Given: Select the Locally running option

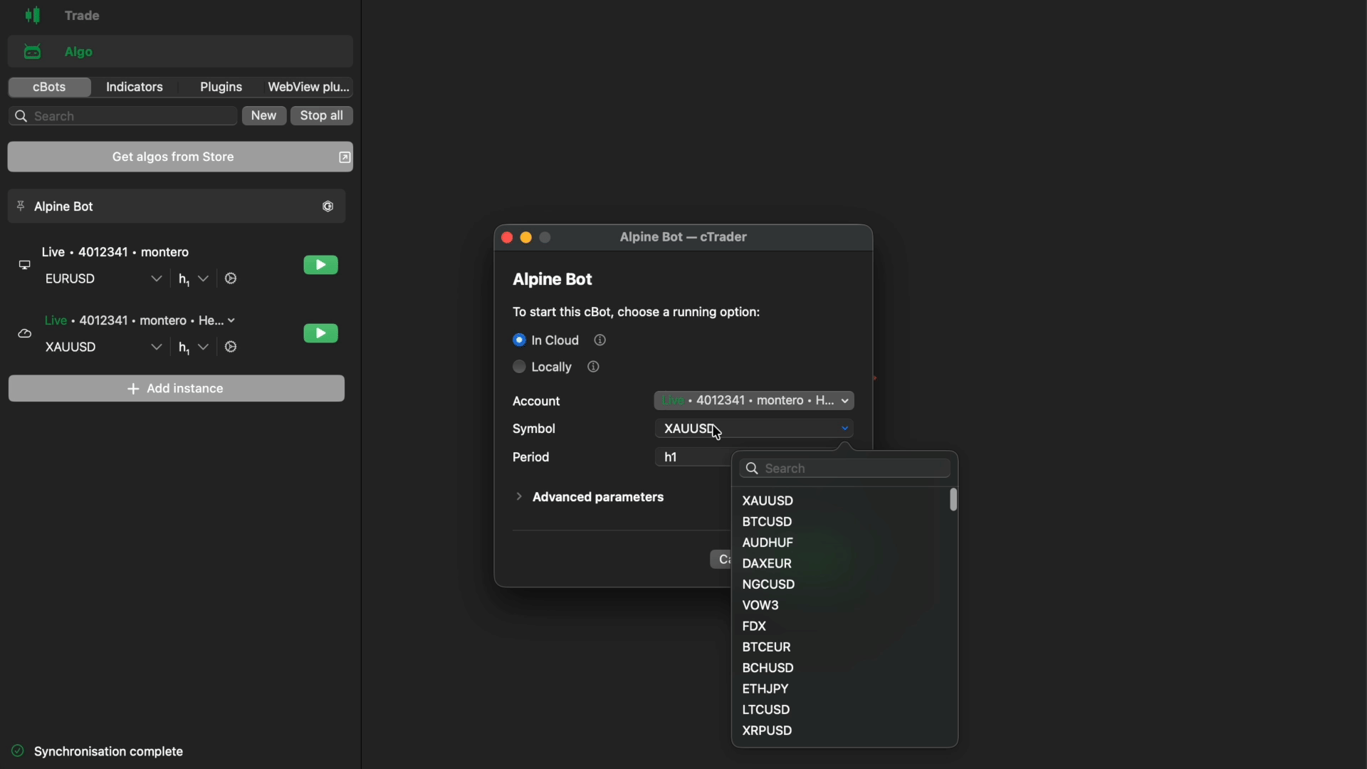Looking at the screenshot, I should pyautogui.click(x=520, y=367).
